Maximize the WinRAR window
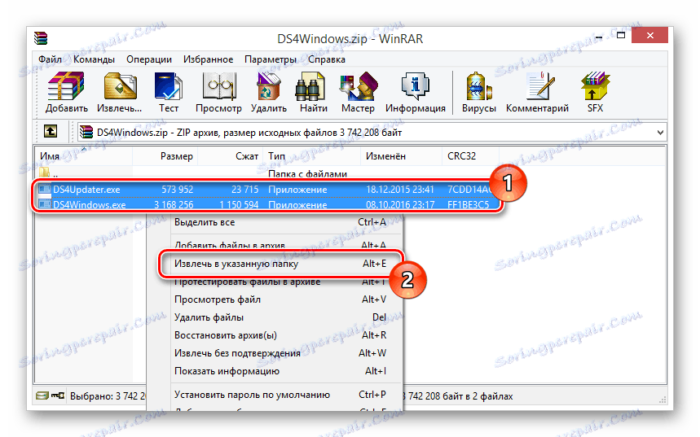Screen dimensions: 700x437 tap(620, 35)
